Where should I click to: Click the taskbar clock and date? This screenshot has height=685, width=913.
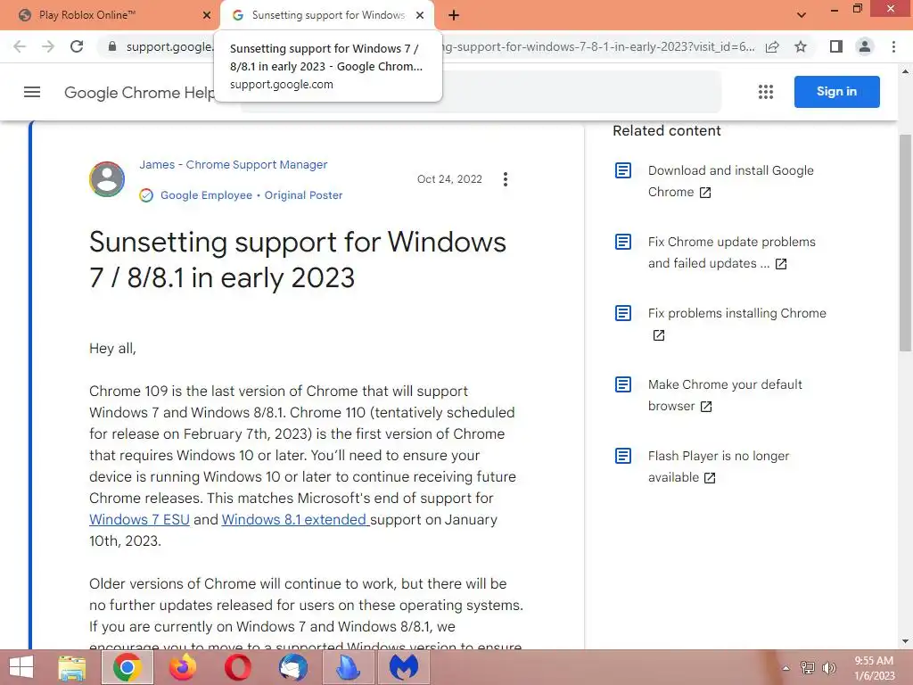tap(874, 668)
